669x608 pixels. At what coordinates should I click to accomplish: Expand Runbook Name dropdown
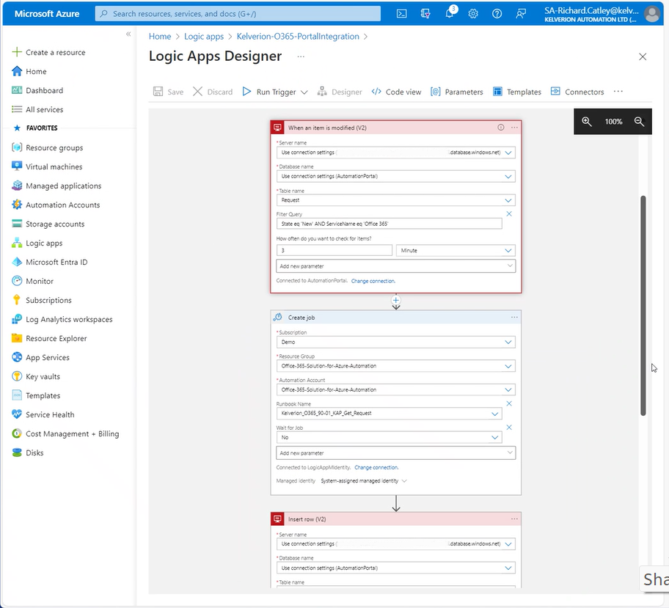(x=494, y=414)
